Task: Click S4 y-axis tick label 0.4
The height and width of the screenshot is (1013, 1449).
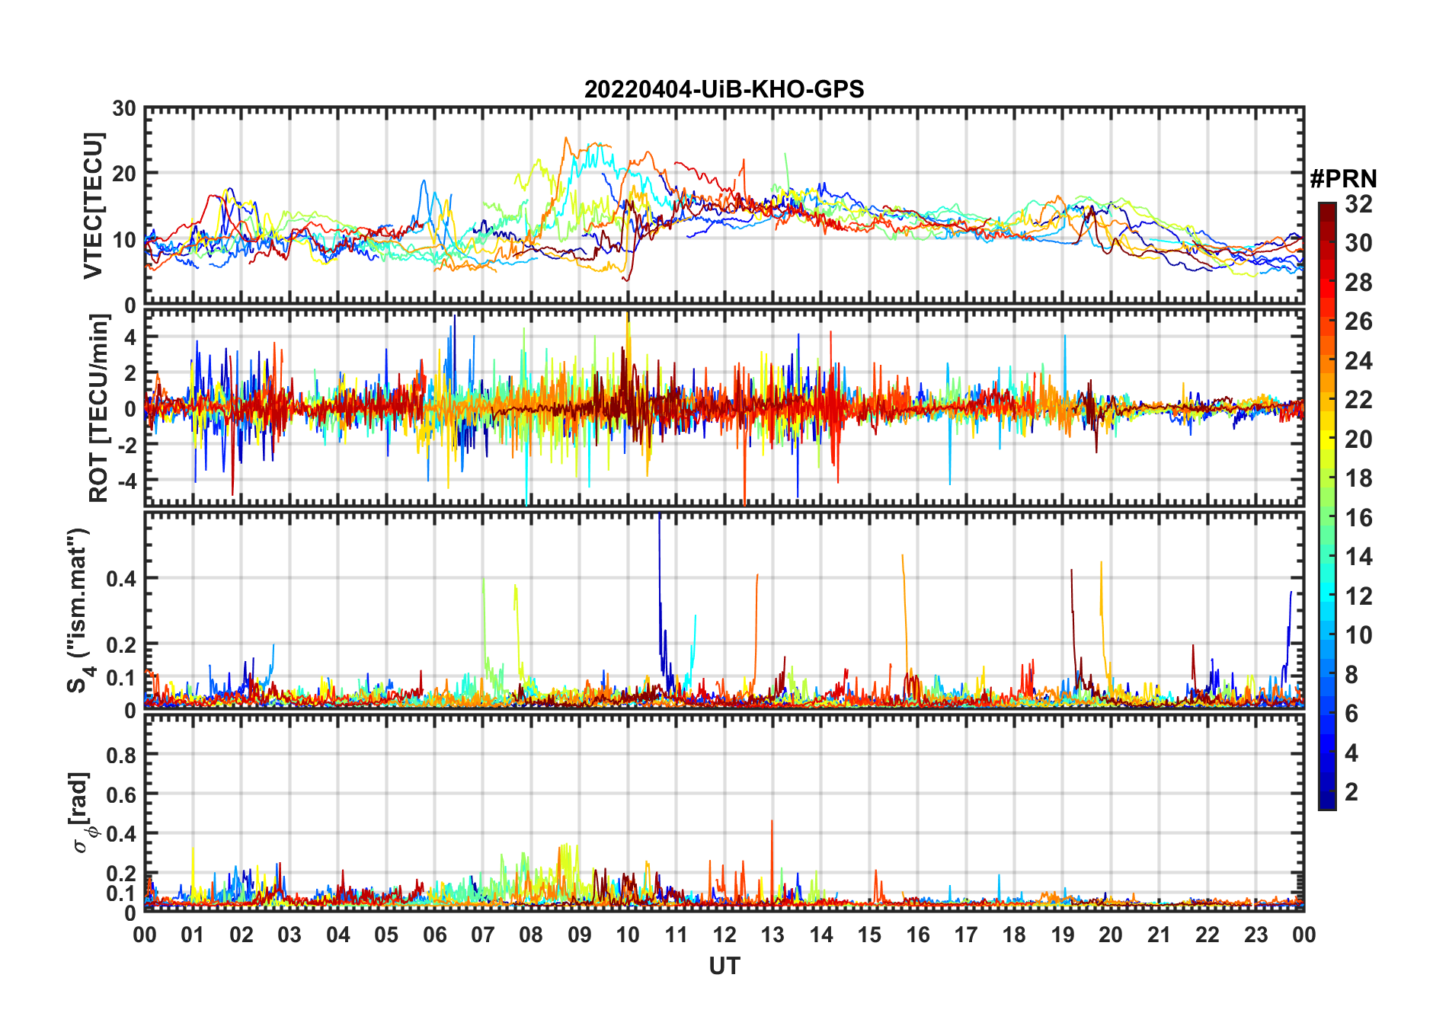Action: (x=122, y=578)
